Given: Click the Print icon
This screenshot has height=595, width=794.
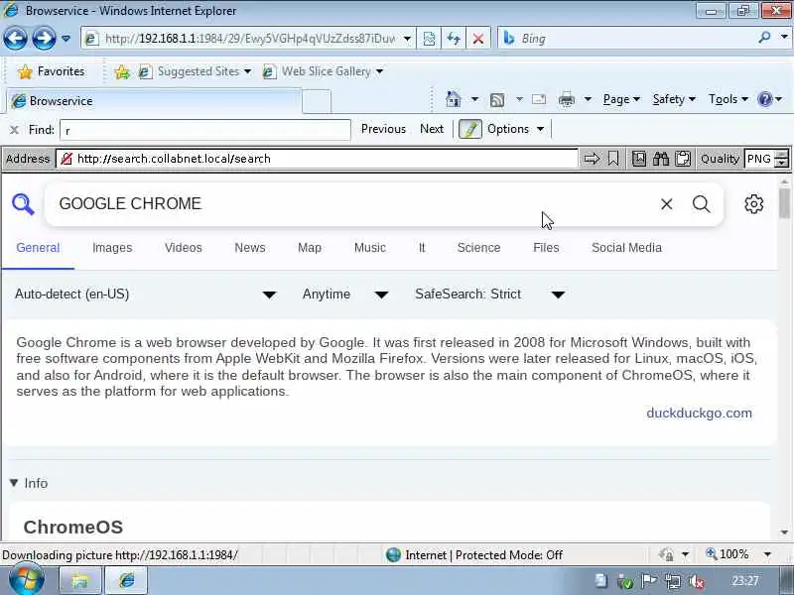Looking at the screenshot, I should 566,100.
